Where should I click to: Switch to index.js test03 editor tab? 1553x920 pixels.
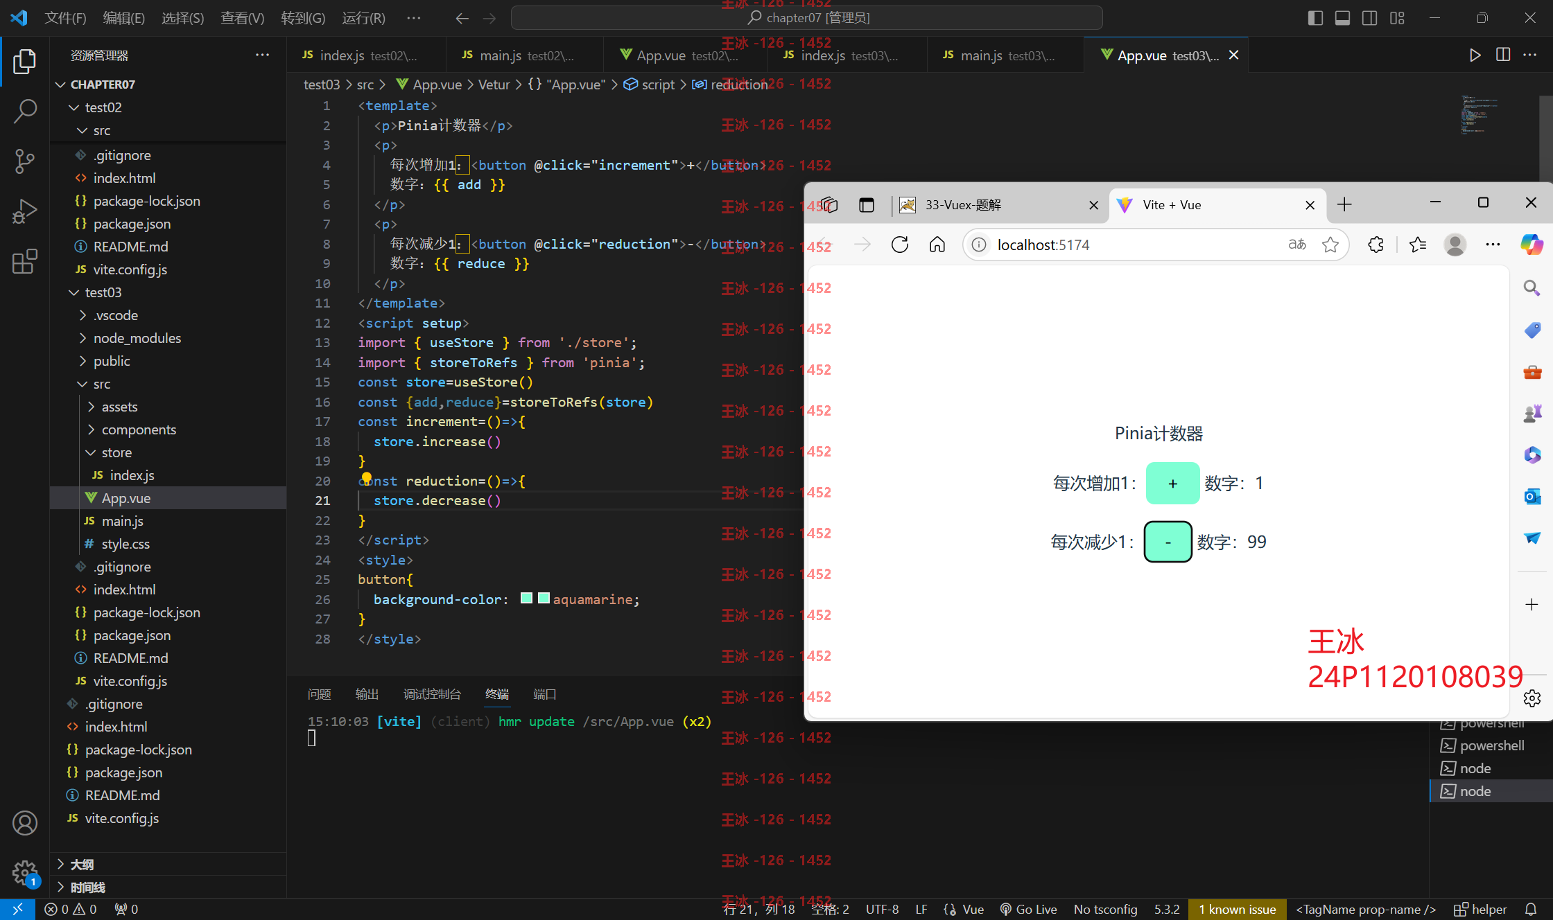coord(847,55)
